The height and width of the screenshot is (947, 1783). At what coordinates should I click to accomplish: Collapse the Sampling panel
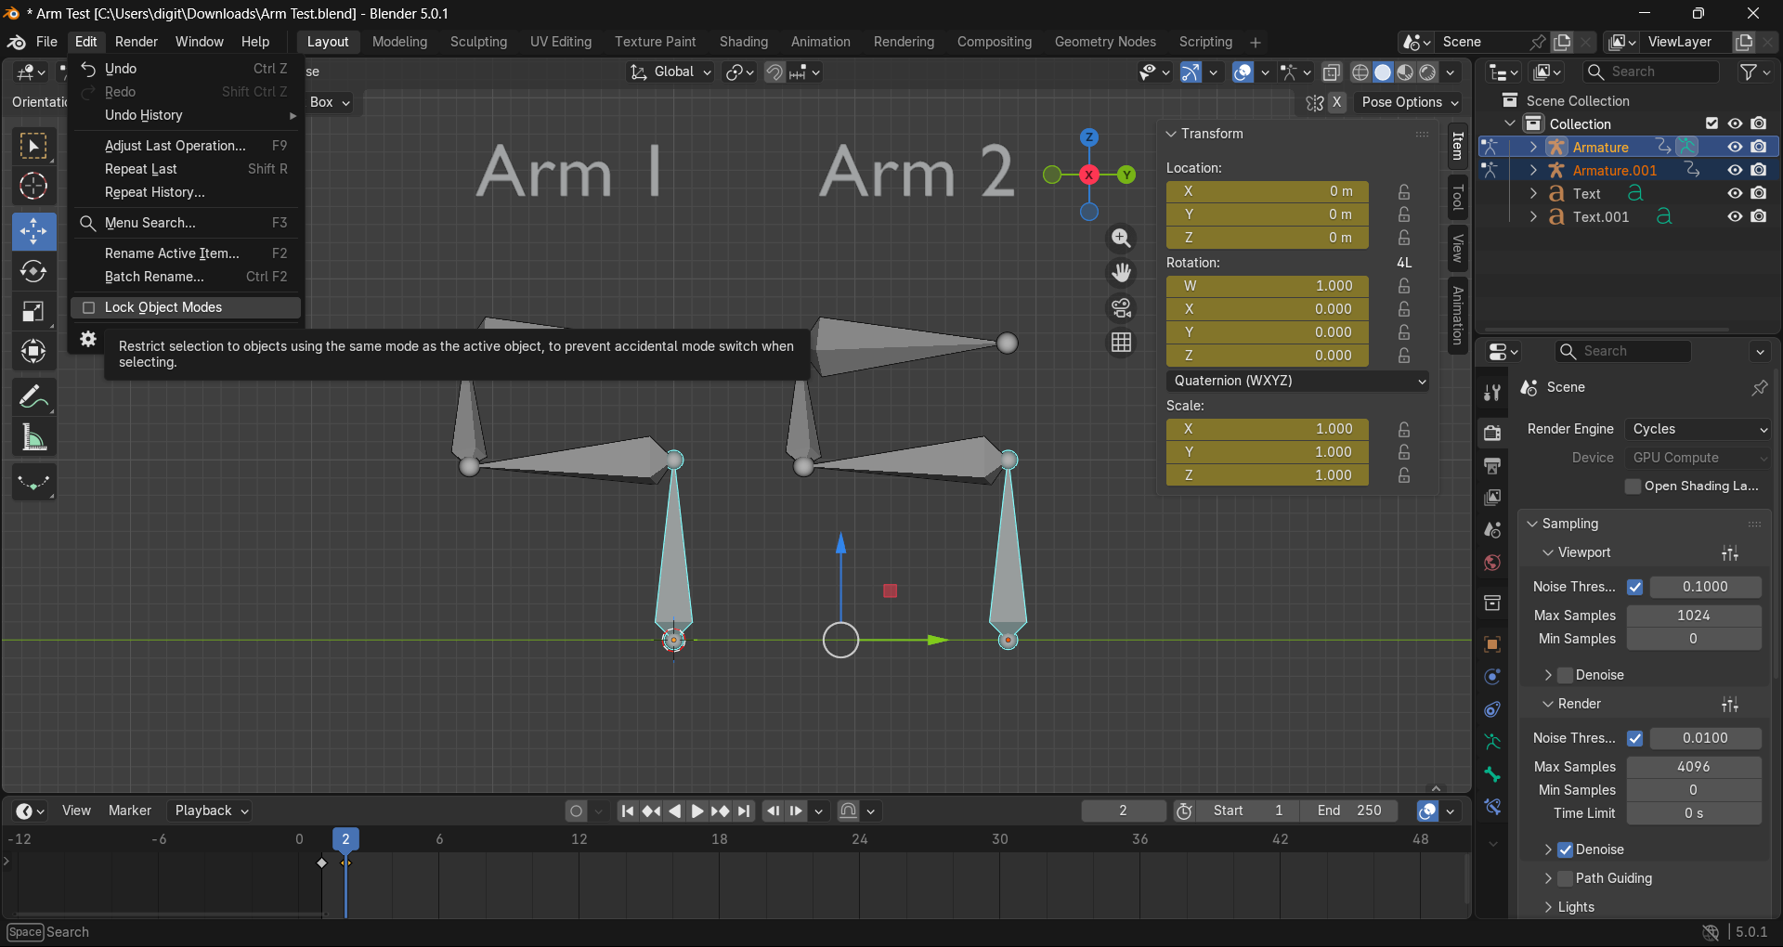point(1533,524)
